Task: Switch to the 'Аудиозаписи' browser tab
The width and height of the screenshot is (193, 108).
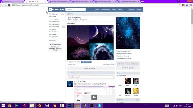Action: (x=82, y=1)
